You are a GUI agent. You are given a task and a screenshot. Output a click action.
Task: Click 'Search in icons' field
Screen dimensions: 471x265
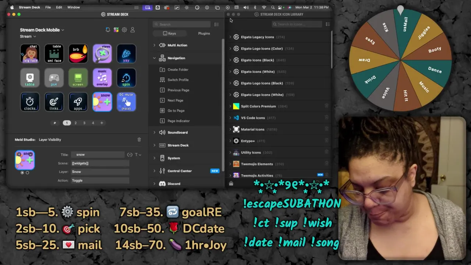pyautogui.click(x=297, y=24)
